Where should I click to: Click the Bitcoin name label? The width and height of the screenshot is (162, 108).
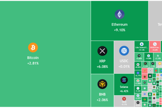pos(33,58)
